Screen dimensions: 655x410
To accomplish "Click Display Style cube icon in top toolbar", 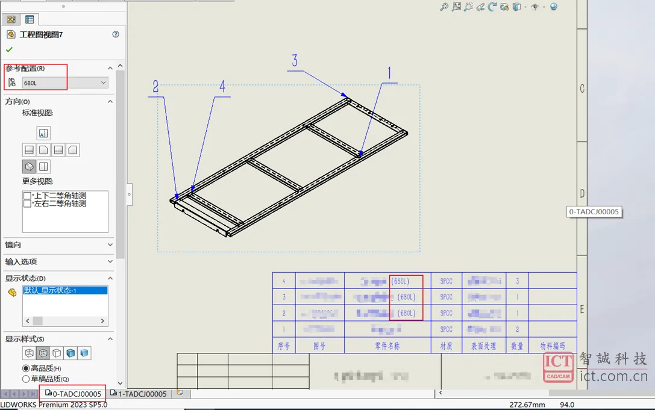I will 517,7.
